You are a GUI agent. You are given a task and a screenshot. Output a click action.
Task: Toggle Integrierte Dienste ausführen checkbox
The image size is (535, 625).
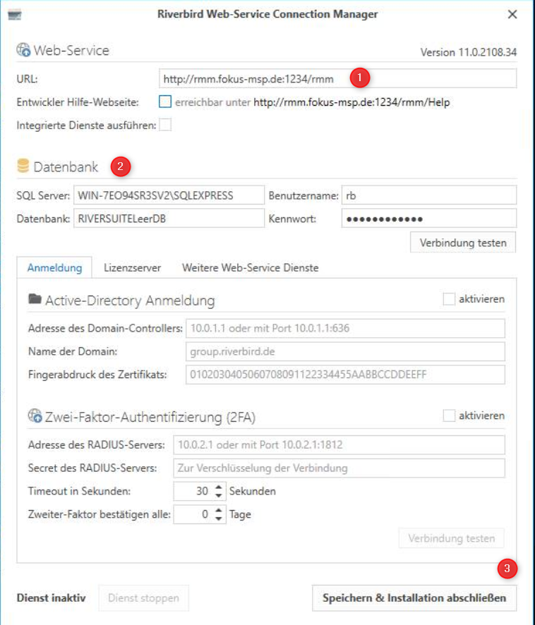(164, 125)
